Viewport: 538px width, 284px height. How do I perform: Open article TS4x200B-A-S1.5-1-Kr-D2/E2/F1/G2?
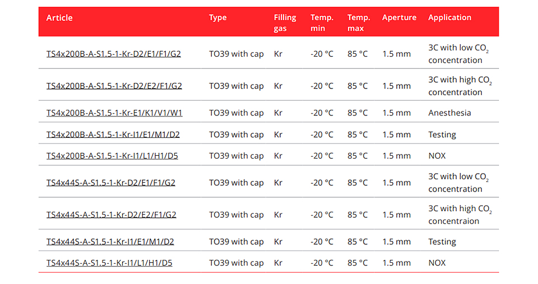pyautogui.click(x=114, y=86)
